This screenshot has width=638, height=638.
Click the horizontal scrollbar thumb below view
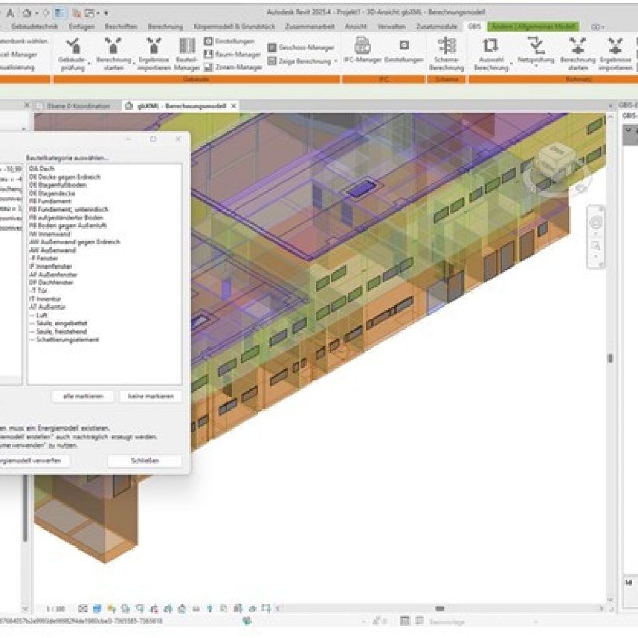(439, 608)
